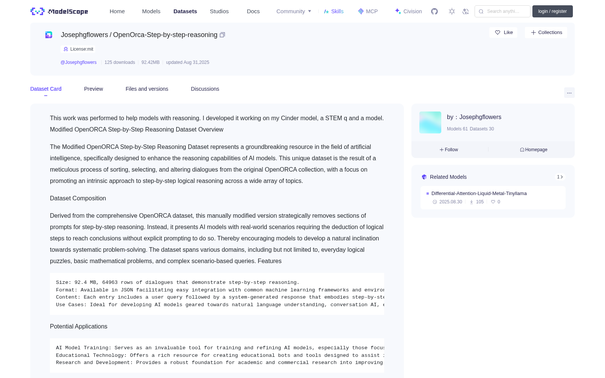Click the model's heart likes icon

(493, 202)
